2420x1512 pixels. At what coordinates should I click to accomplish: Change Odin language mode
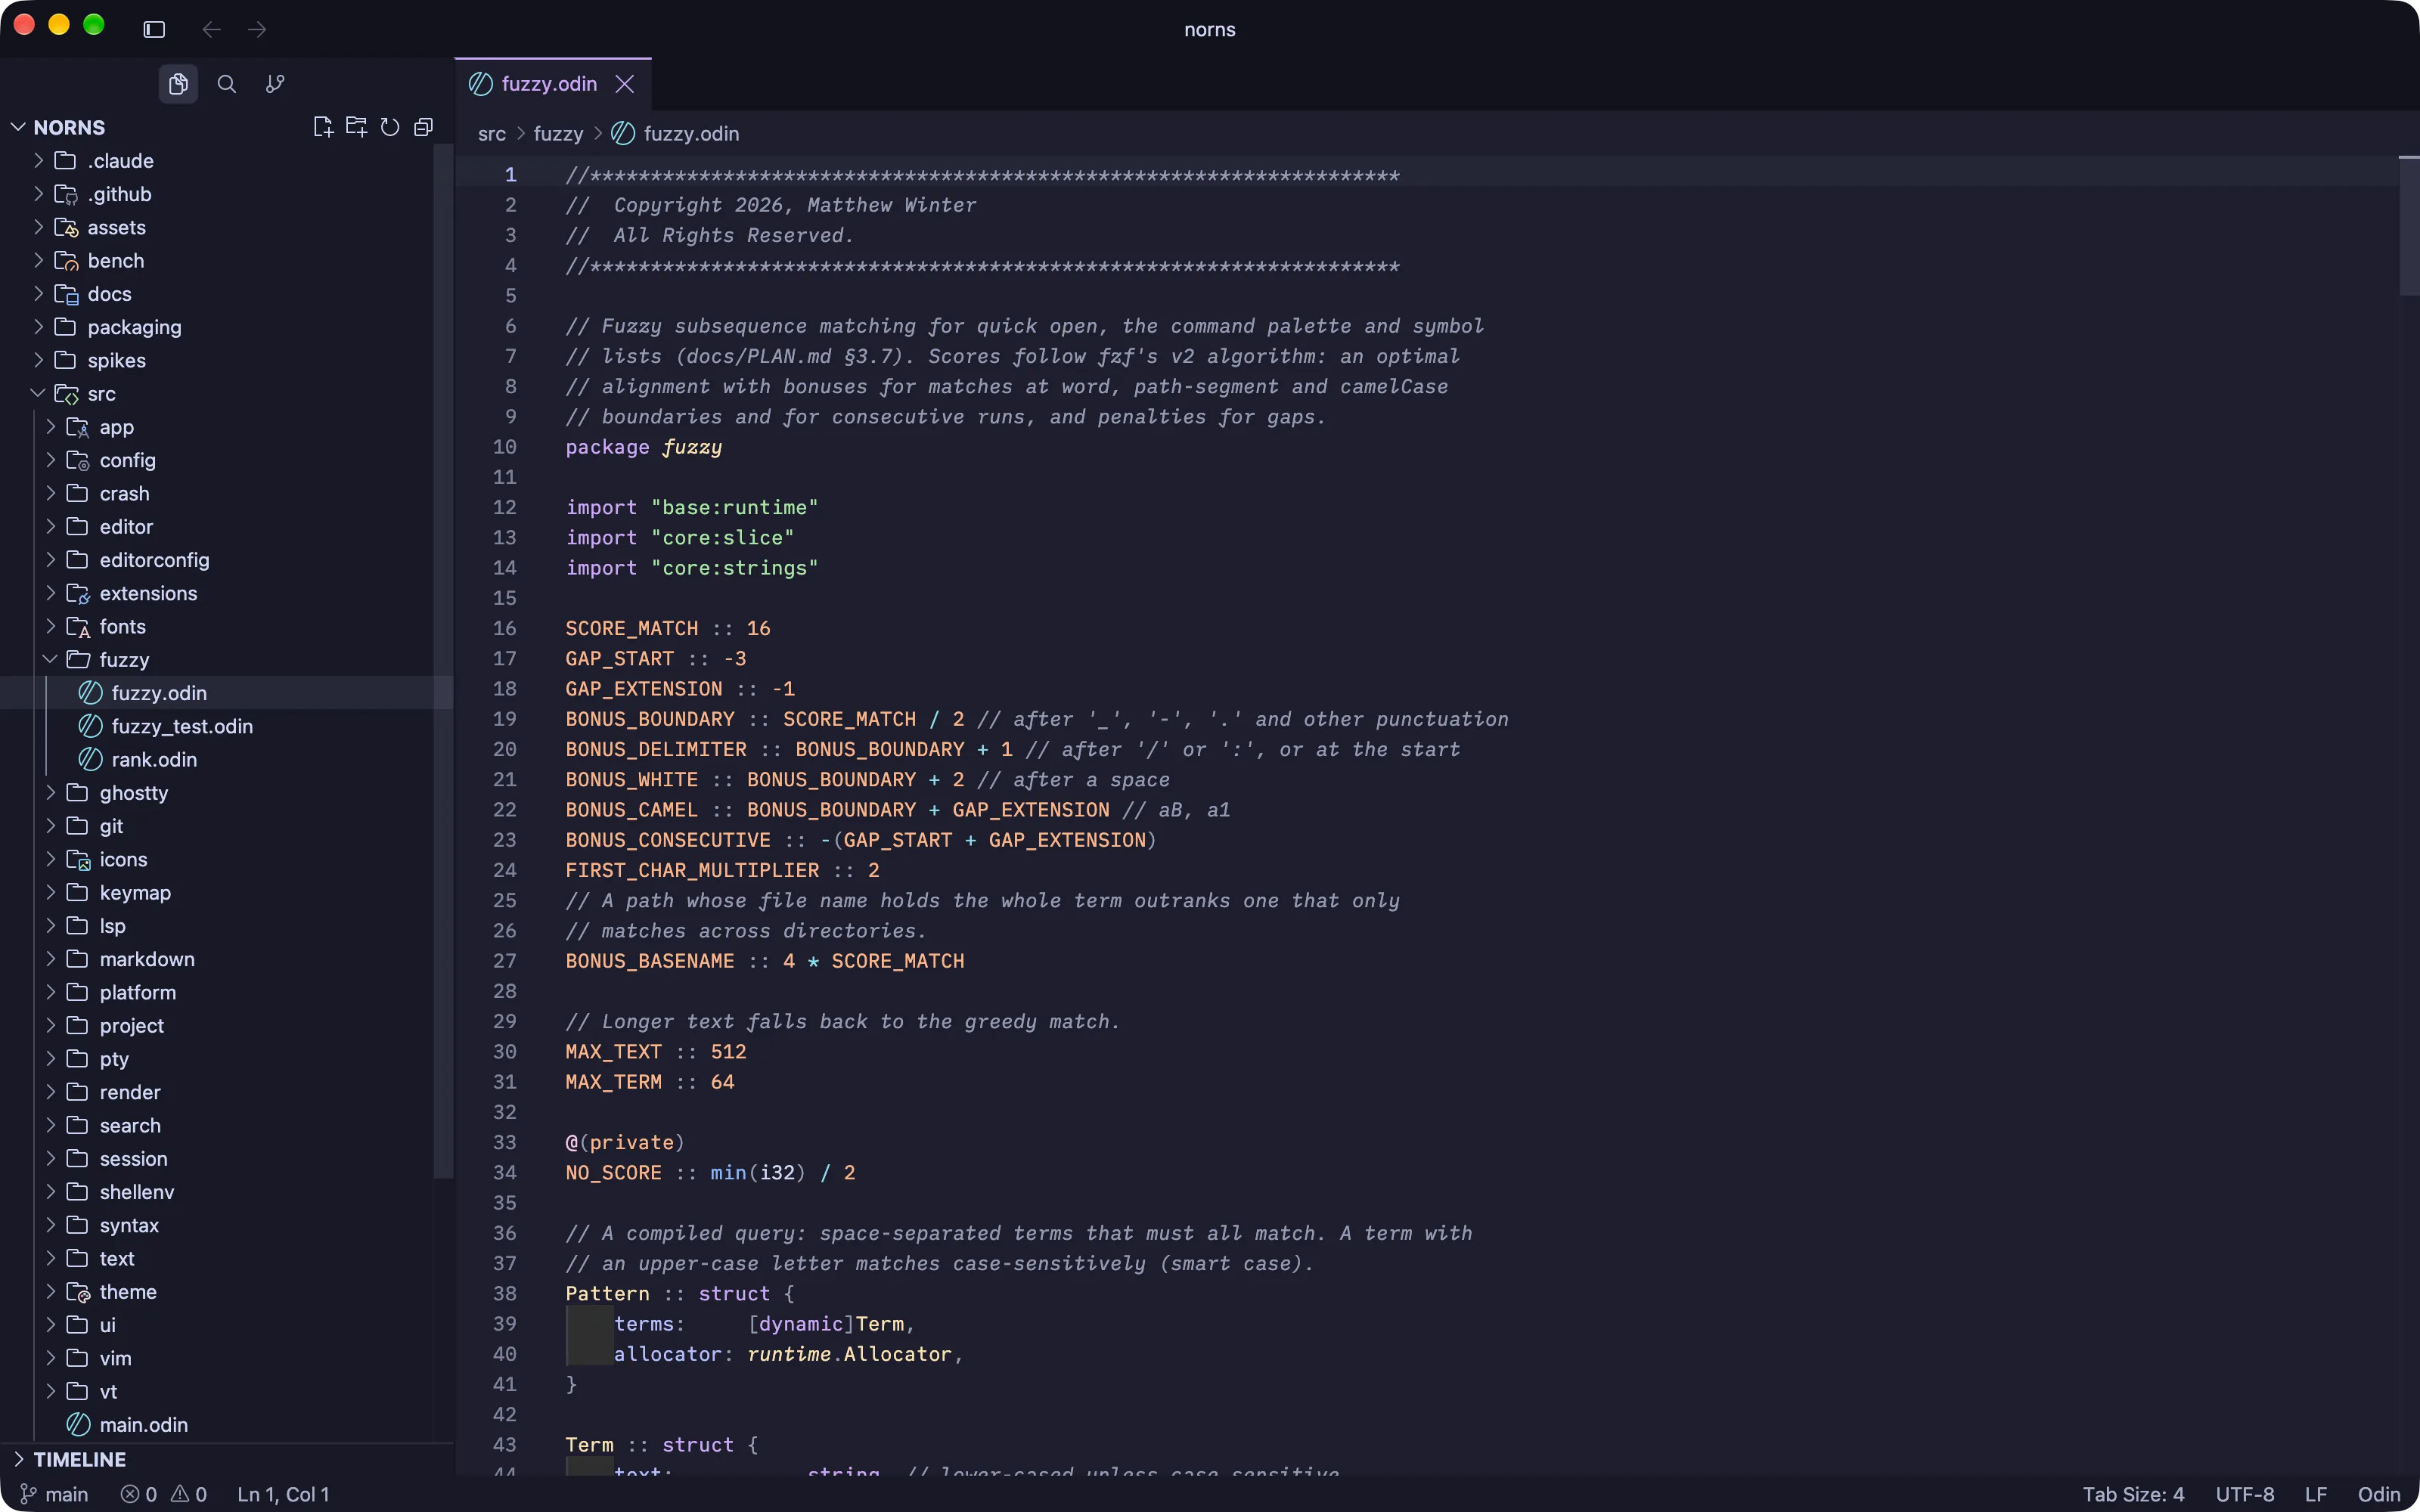click(2379, 1494)
